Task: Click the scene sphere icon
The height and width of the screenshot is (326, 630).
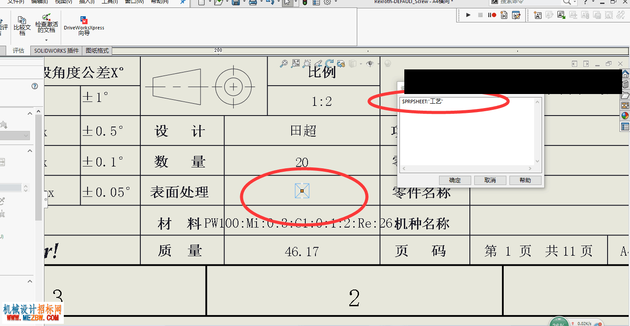Action: (388, 64)
